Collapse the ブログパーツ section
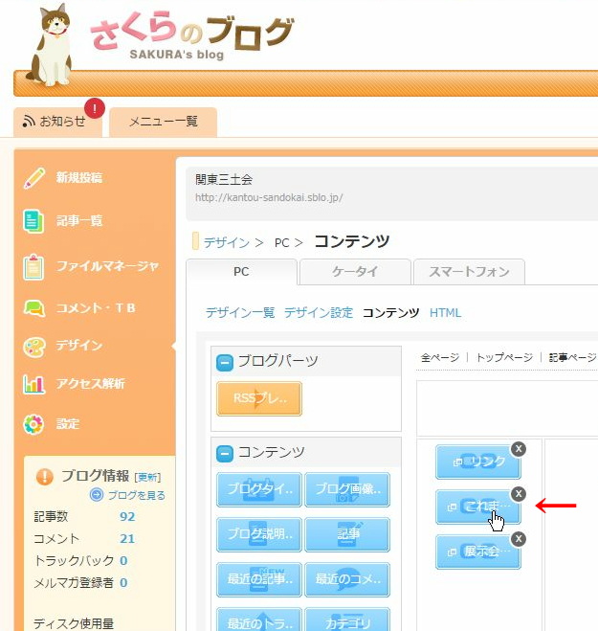This screenshot has height=631, width=598. click(226, 362)
